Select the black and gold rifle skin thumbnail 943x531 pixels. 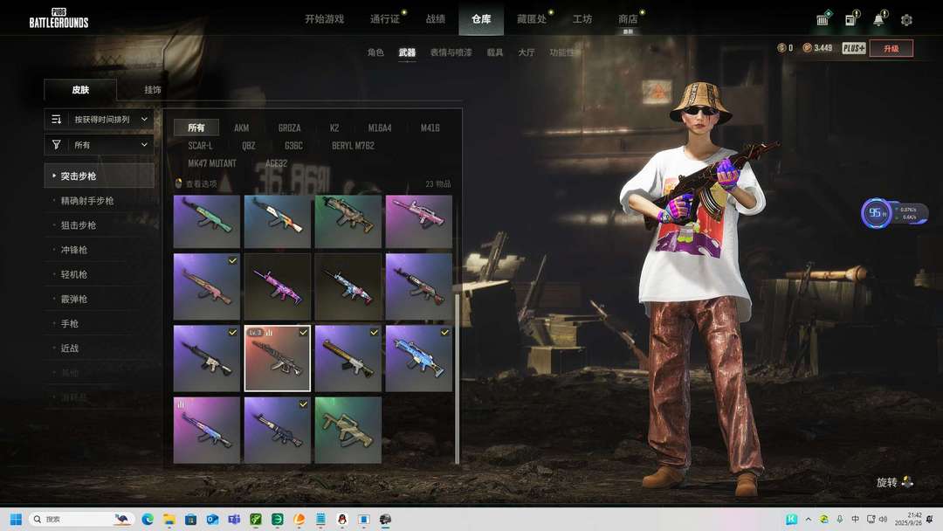pyautogui.click(x=348, y=358)
